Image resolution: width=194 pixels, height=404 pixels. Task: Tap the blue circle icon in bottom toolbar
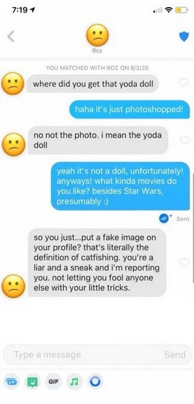click(x=94, y=382)
